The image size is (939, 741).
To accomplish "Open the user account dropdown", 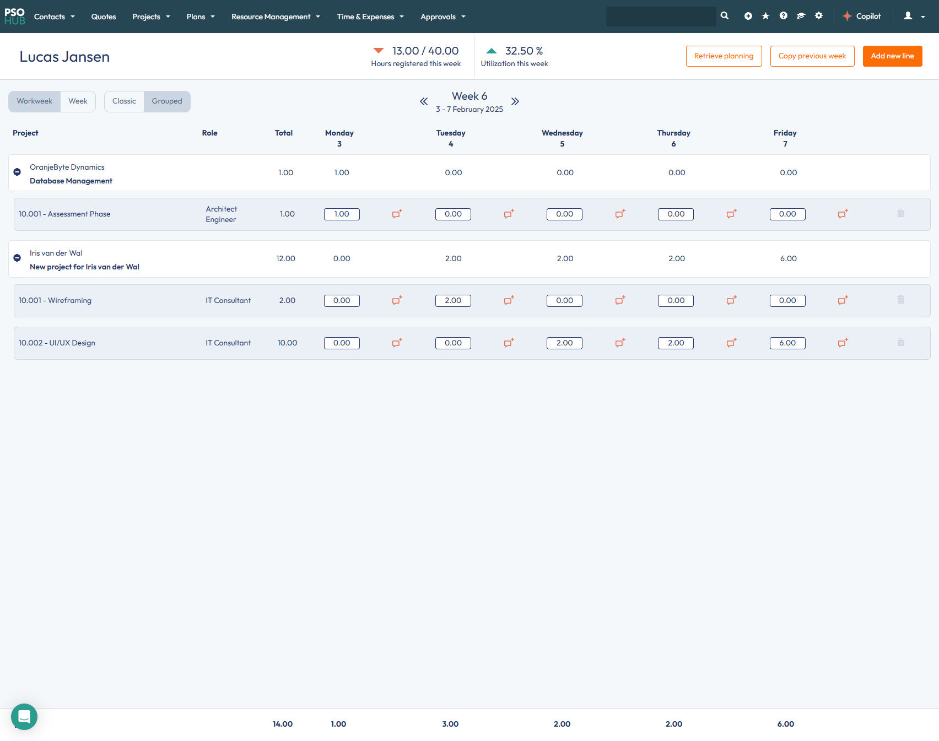I will coord(914,16).
